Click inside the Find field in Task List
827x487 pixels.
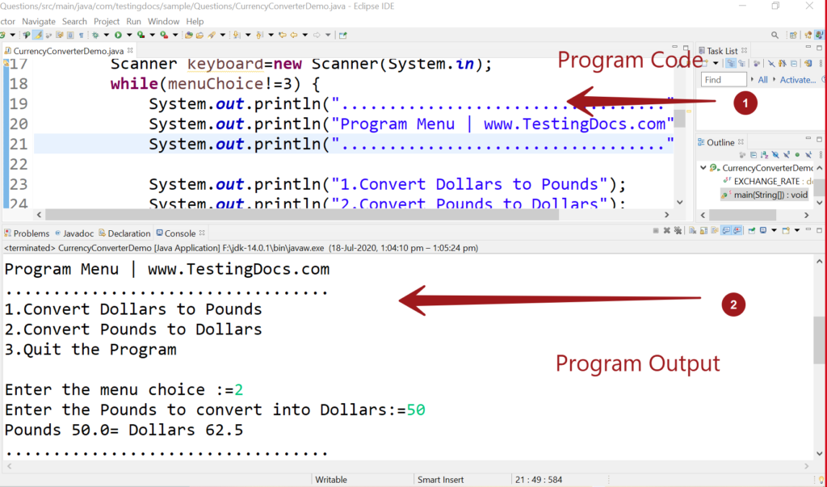tap(723, 79)
